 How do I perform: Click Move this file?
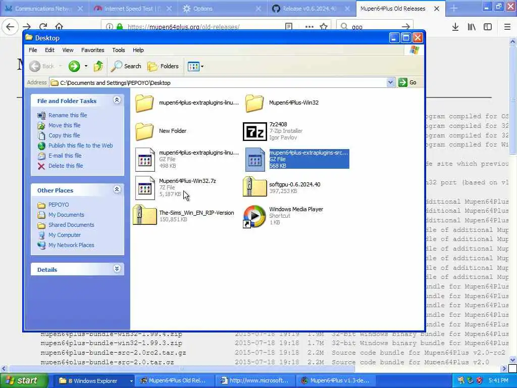click(64, 125)
